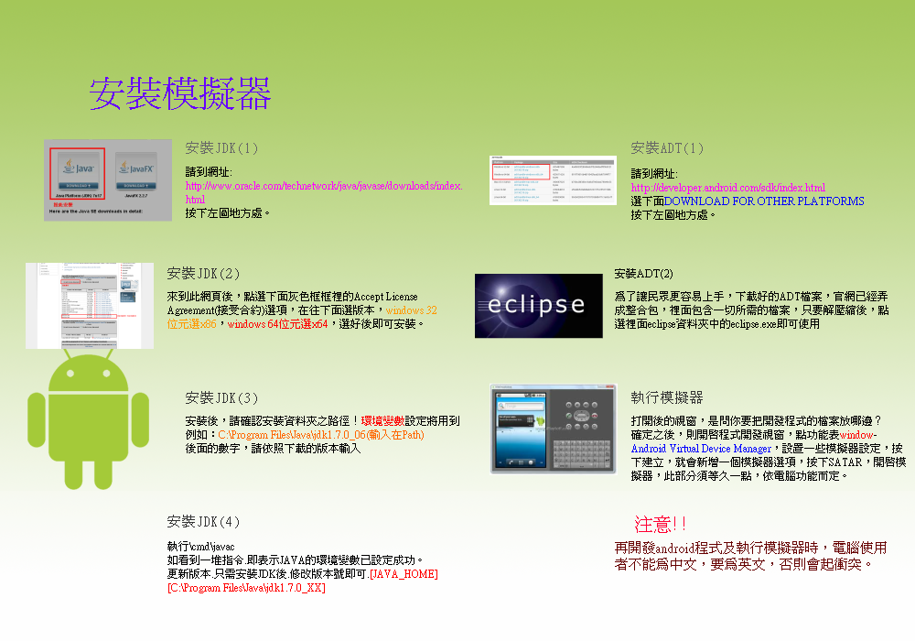Click the 安裝ADT(1) heading

[x=668, y=148]
